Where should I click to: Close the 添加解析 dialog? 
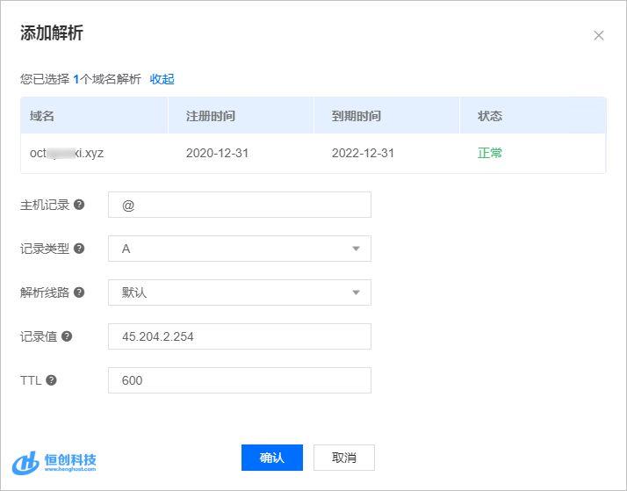[599, 36]
